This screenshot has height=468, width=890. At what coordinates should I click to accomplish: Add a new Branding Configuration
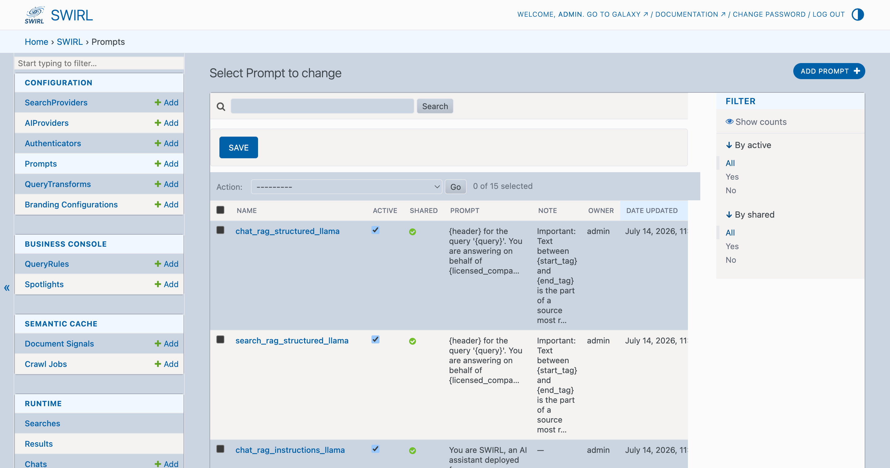click(x=167, y=204)
